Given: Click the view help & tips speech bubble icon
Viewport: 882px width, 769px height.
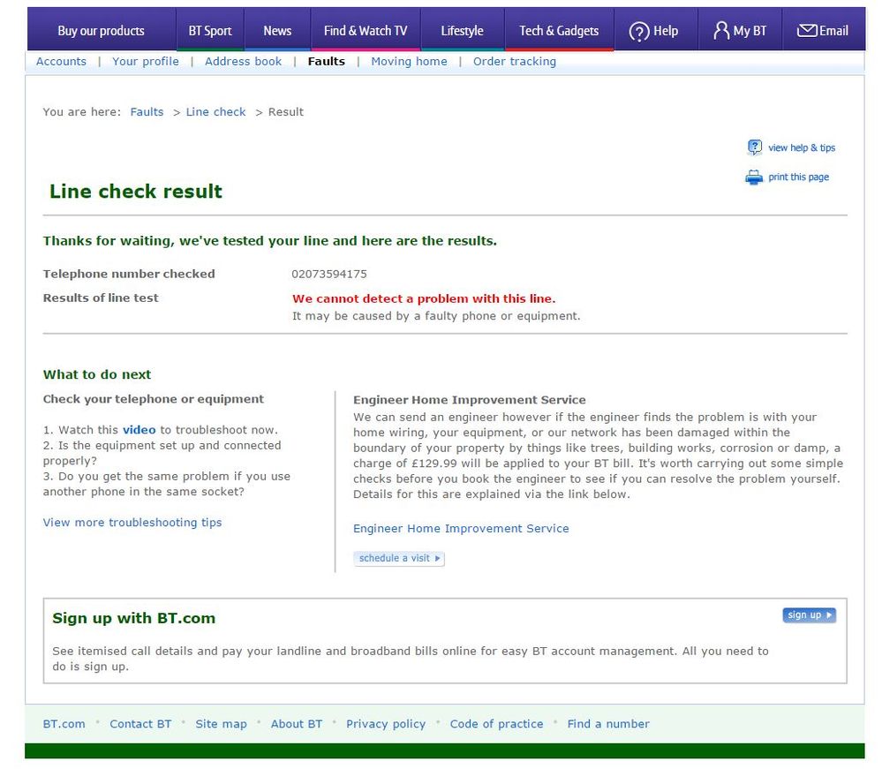Looking at the screenshot, I should (x=754, y=147).
